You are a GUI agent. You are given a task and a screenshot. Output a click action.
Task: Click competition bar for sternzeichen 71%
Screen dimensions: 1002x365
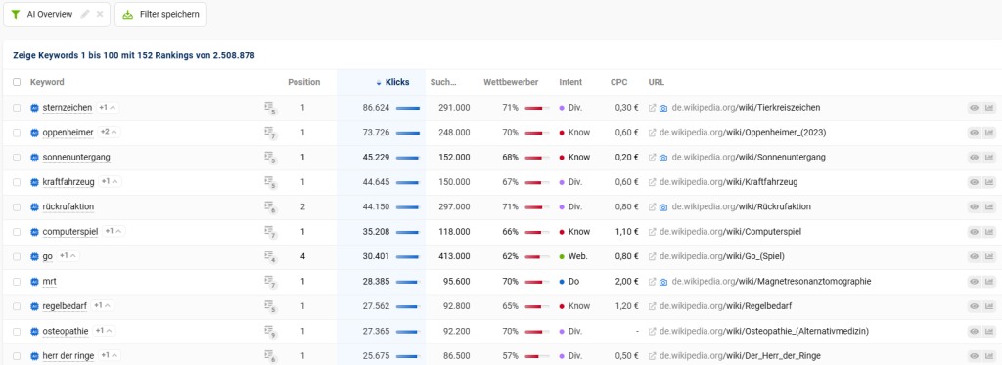537,108
